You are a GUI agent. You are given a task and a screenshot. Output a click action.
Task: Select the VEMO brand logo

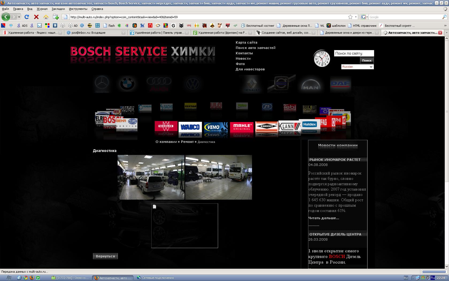216,127
